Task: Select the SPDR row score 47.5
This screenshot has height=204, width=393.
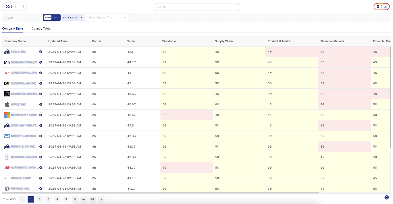Action: (x=130, y=125)
